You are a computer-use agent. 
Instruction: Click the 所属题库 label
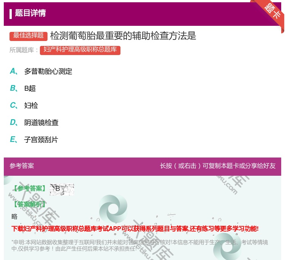(x=24, y=50)
